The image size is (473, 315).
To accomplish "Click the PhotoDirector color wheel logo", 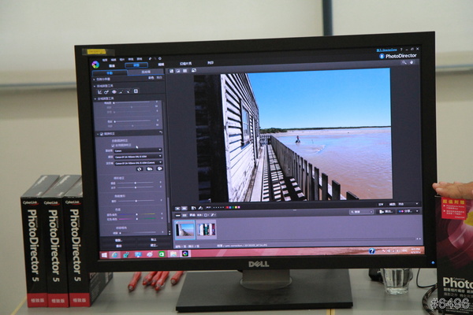I will click(x=95, y=65).
